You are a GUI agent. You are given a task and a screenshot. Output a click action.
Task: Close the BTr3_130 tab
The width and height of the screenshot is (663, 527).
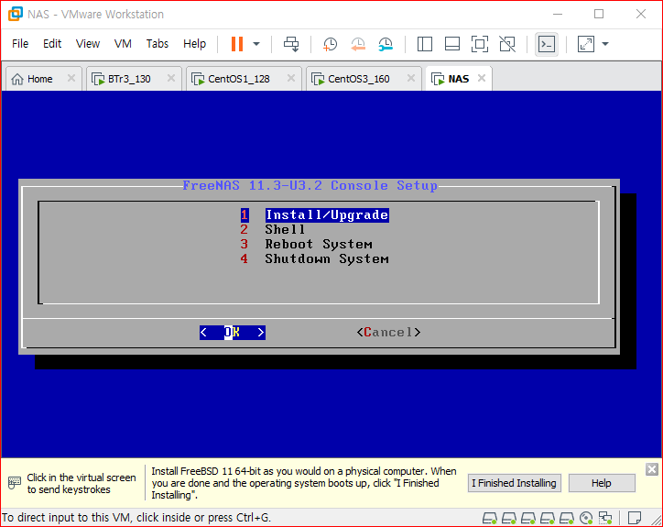point(171,78)
